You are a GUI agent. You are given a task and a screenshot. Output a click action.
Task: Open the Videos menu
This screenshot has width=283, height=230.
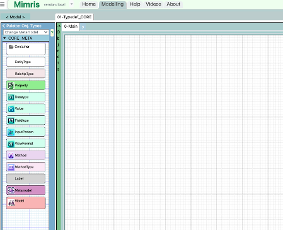(153, 4)
